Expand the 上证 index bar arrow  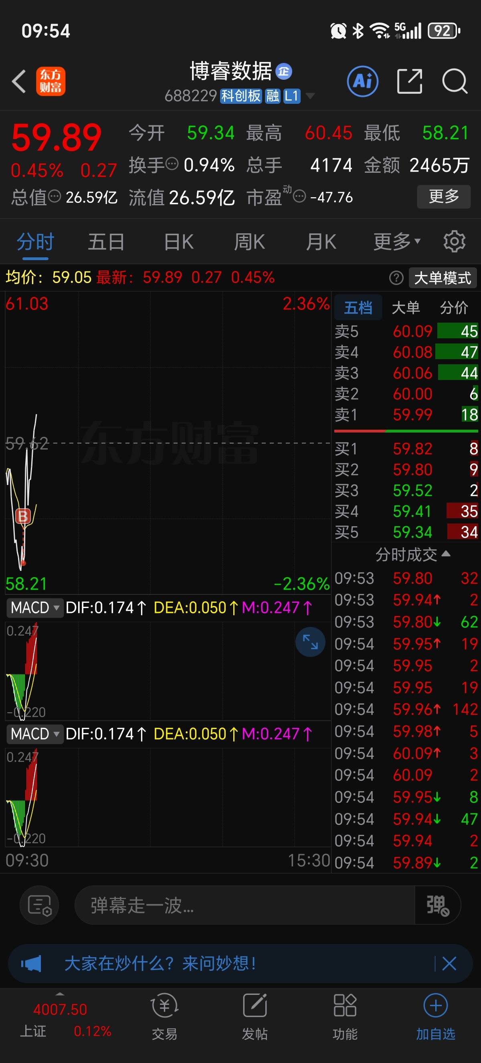coord(60,994)
